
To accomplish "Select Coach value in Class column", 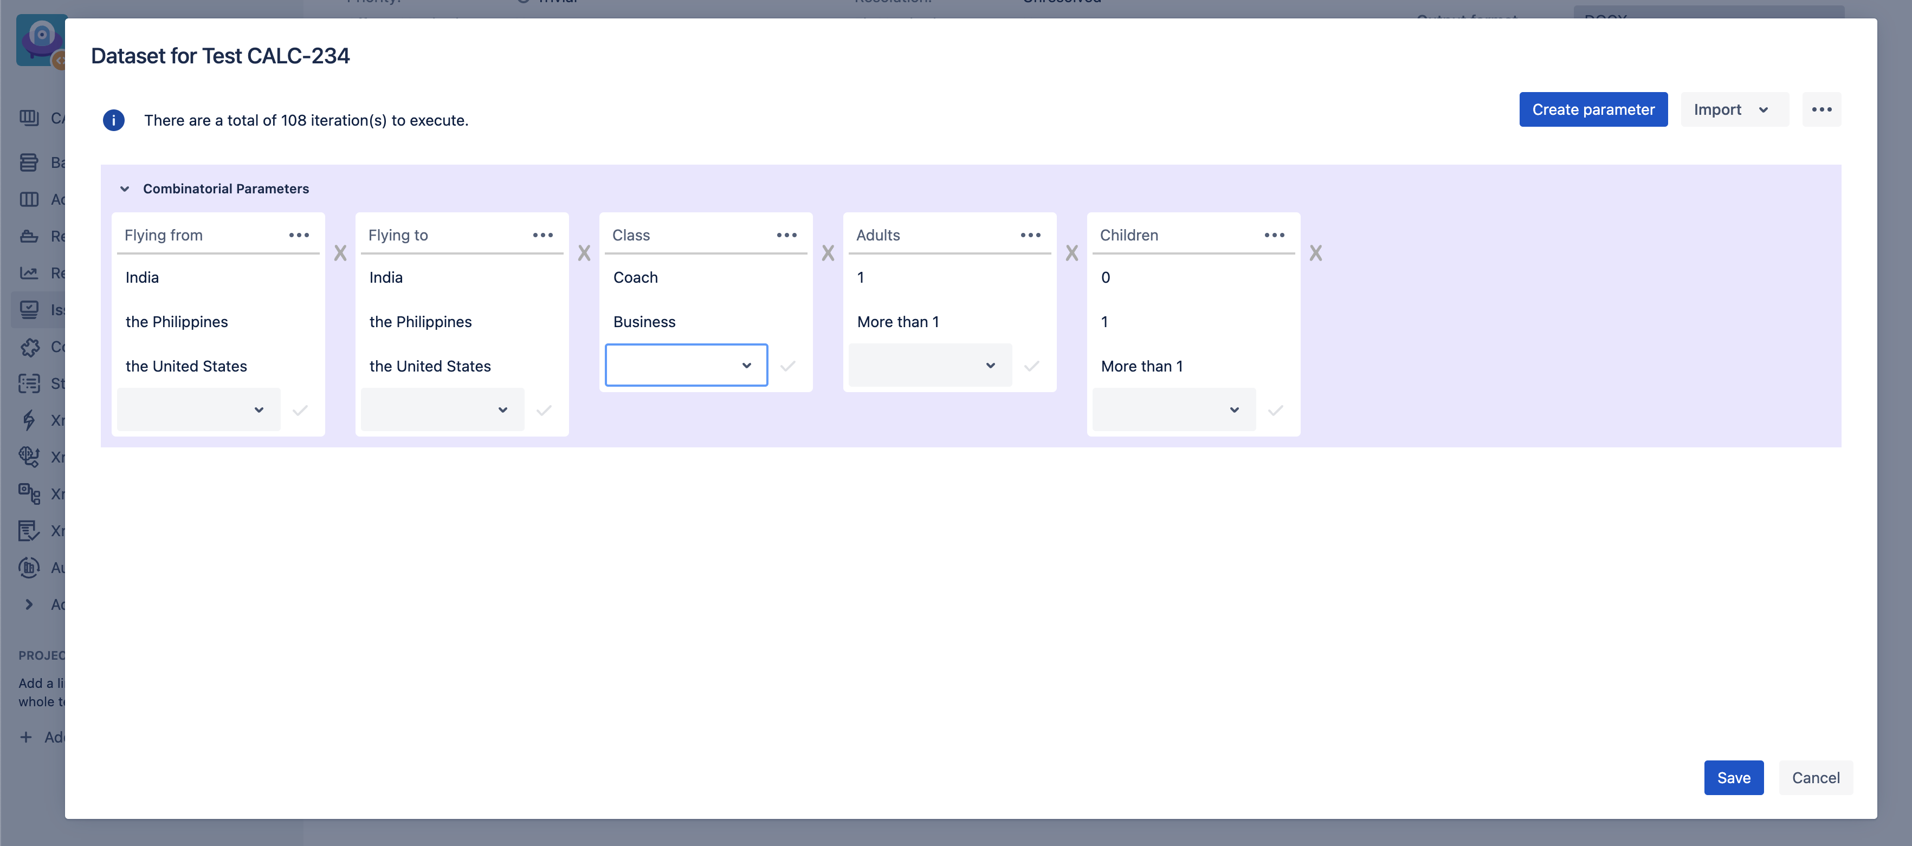I will (635, 277).
